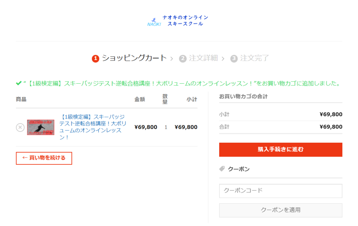
Task: Click the coupon tag icon
Action: 222,169
